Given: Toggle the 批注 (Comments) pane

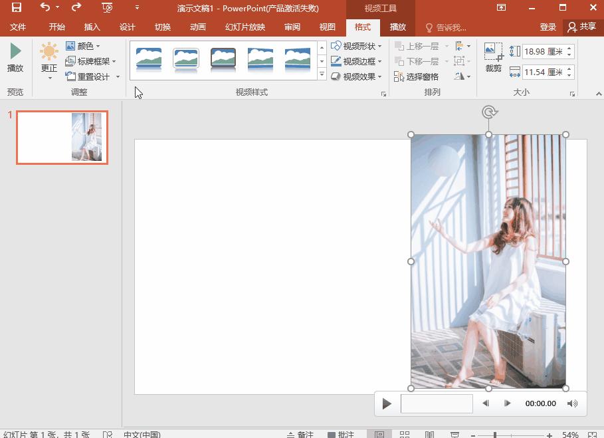Looking at the screenshot, I should point(342,434).
